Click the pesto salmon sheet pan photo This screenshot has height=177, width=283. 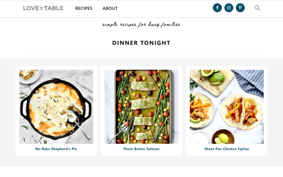coord(141,107)
